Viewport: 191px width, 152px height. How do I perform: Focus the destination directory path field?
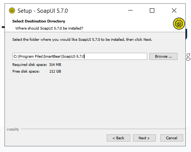(80, 57)
